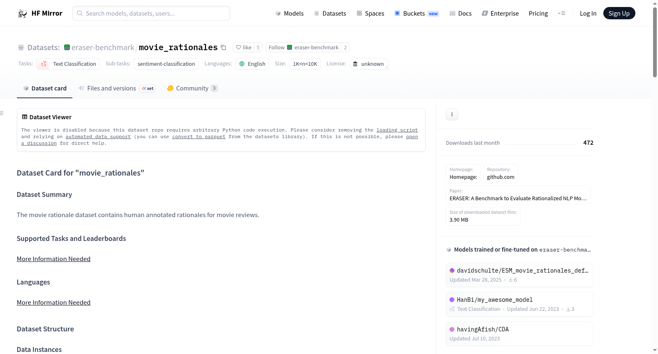This screenshot has width=658, height=354.
Task: Open the Buckets navigation item
Action: (x=417, y=13)
